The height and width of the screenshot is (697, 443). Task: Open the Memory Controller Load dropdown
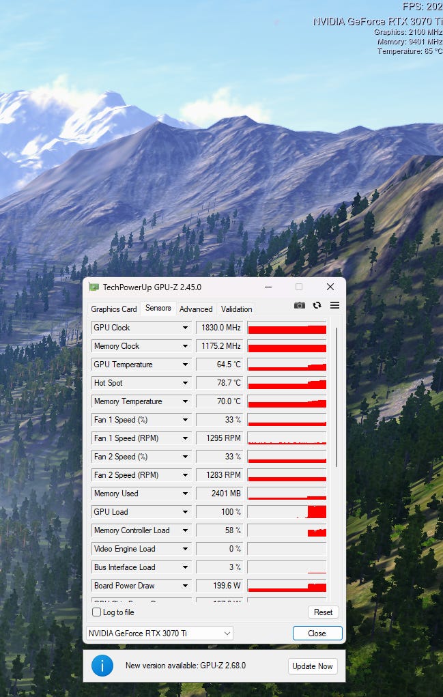pyautogui.click(x=185, y=530)
